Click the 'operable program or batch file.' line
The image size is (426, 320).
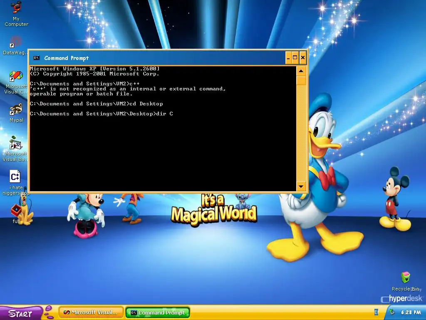pos(81,94)
